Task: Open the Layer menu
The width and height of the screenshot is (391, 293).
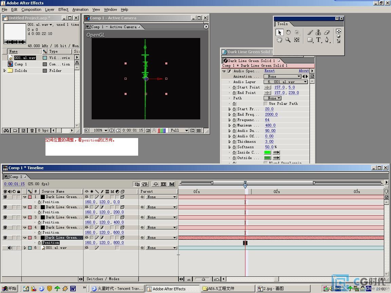Action: (50, 9)
